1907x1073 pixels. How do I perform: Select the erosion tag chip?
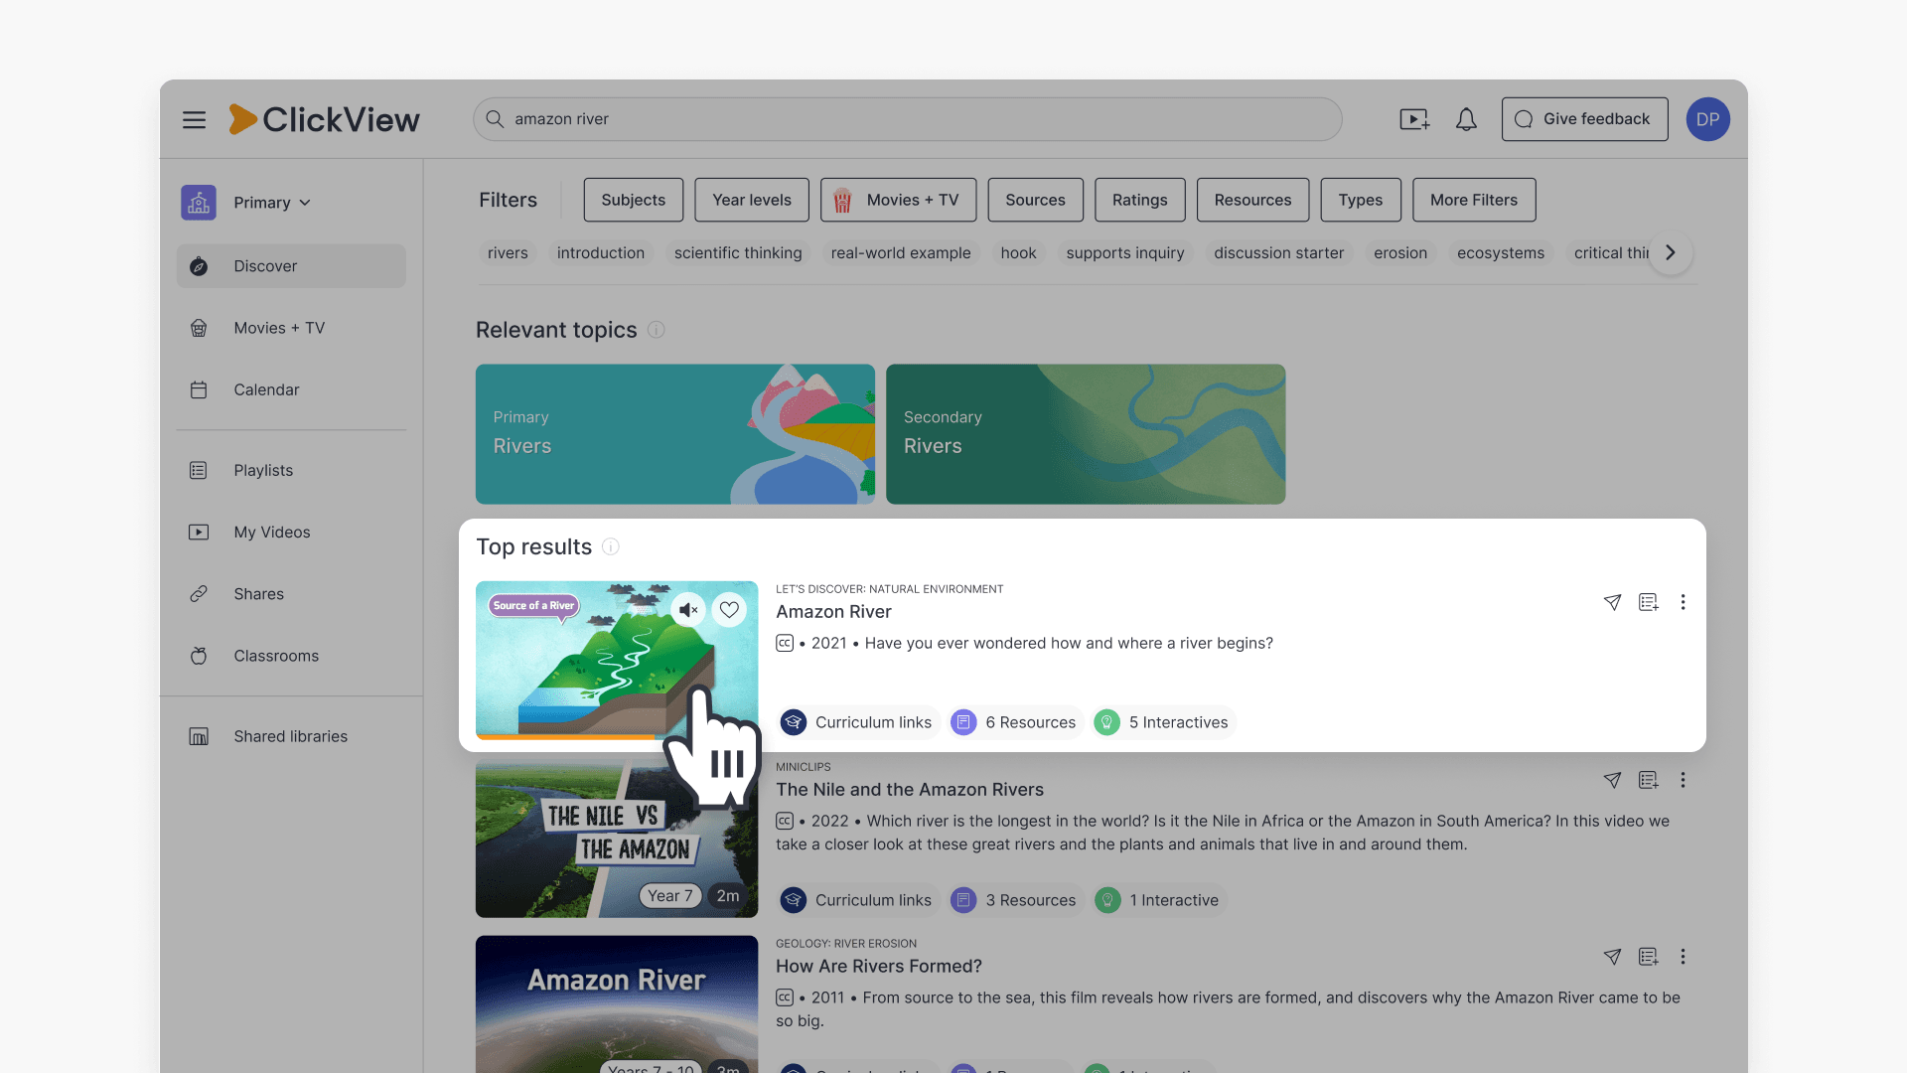click(1400, 253)
